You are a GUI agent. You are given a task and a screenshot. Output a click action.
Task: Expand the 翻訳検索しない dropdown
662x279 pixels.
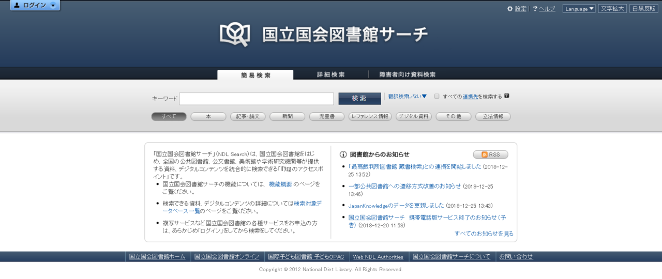(408, 96)
